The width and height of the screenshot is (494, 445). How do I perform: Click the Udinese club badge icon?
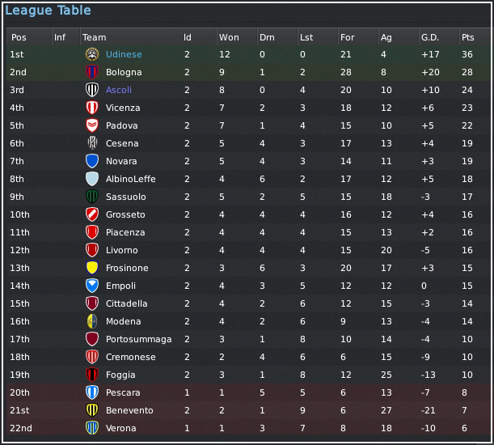click(x=91, y=54)
